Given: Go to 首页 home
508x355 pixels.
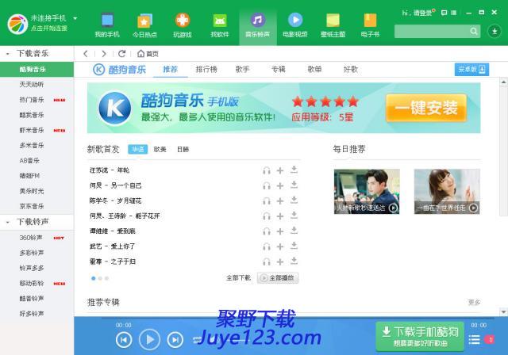Looking at the screenshot, I should pyautogui.click(x=148, y=54).
